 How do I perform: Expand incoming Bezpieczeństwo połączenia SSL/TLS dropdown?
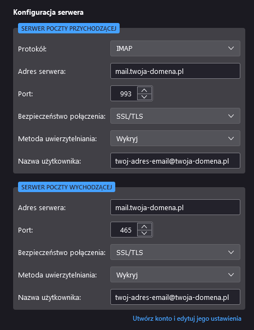click(175, 116)
